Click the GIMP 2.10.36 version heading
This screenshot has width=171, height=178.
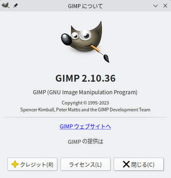click(85, 78)
